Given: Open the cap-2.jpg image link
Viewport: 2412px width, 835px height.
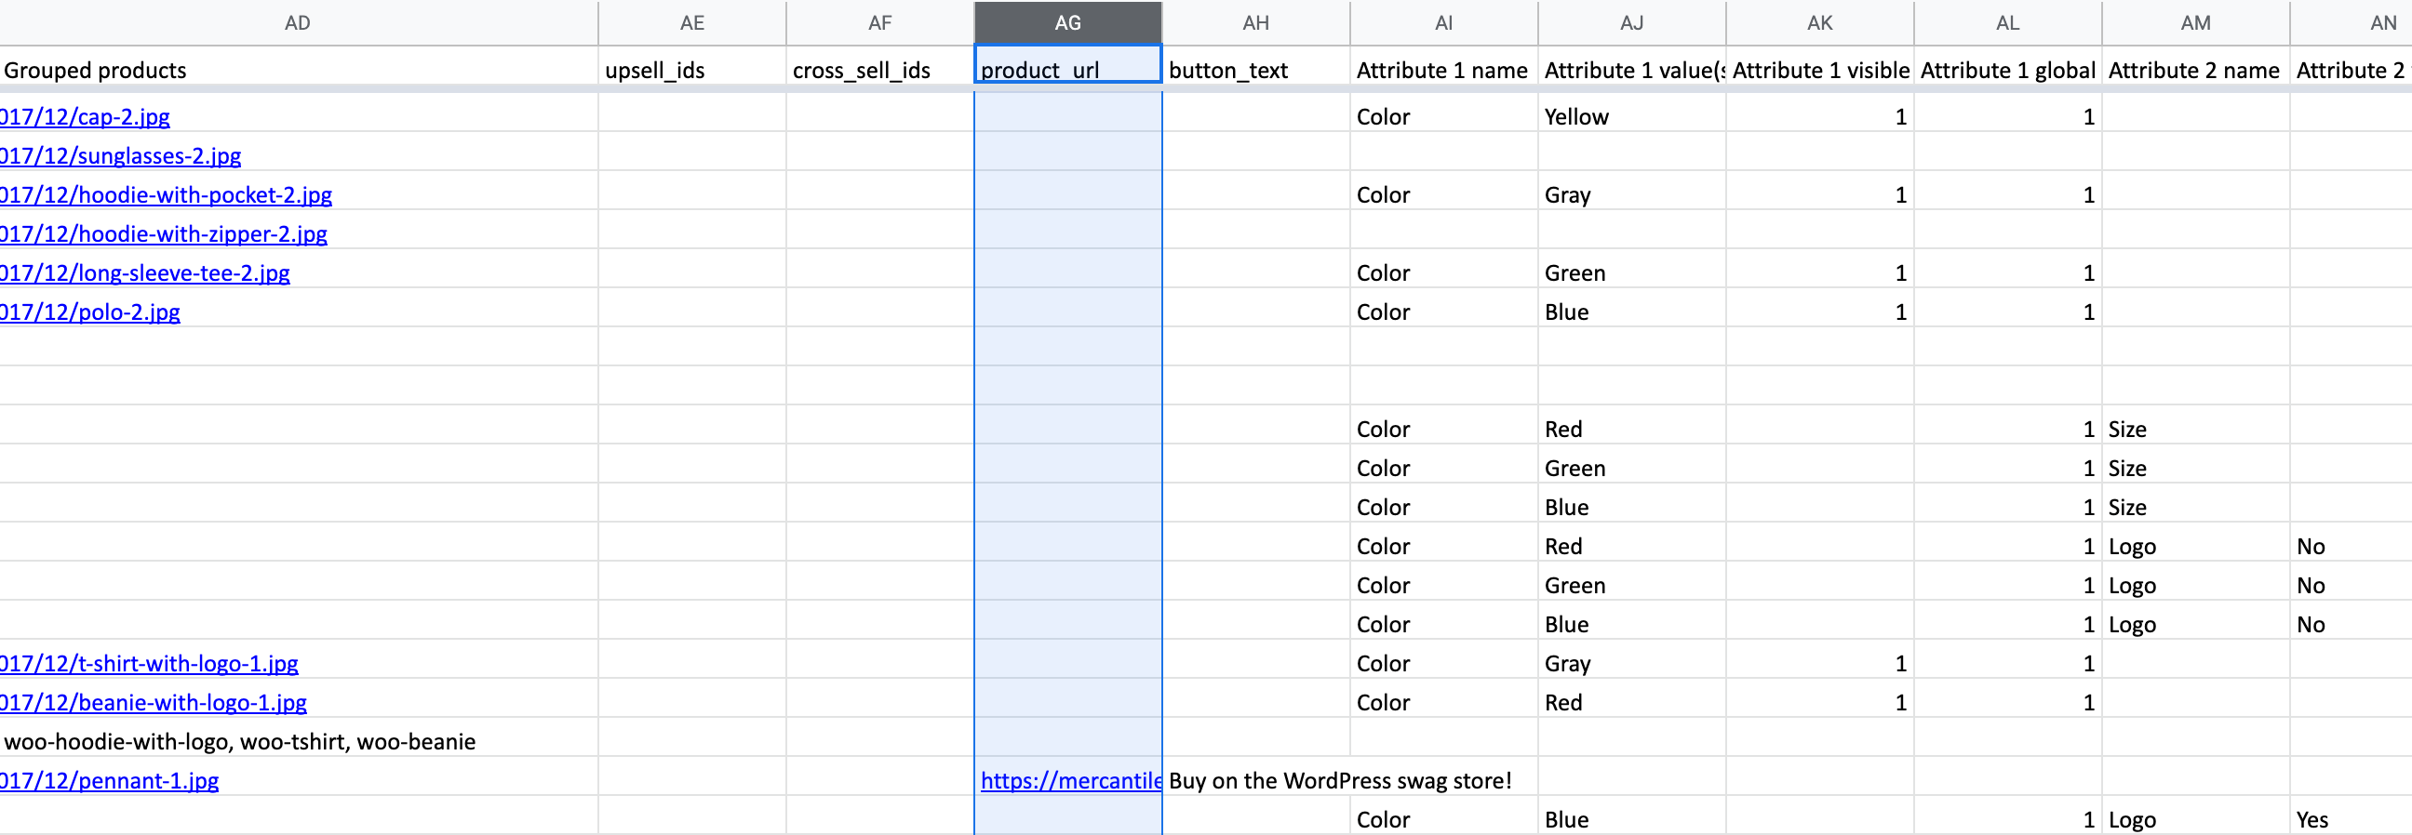Looking at the screenshot, I should (87, 117).
